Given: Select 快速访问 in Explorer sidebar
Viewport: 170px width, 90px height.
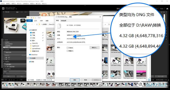Looking at the screenshot, I should coord(33,30).
